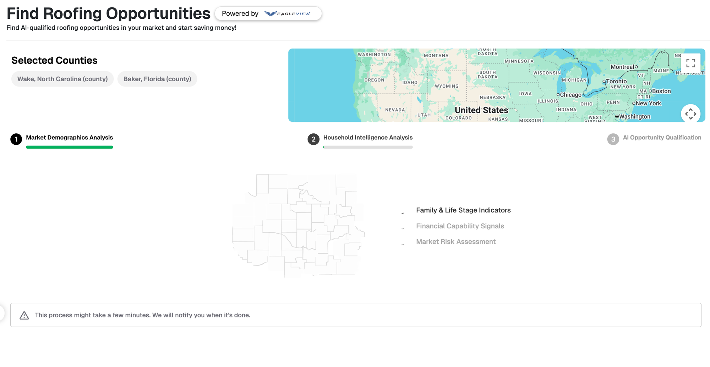Click the green Market Demographics progress bar
The width and height of the screenshot is (710, 367).
(70, 147)
